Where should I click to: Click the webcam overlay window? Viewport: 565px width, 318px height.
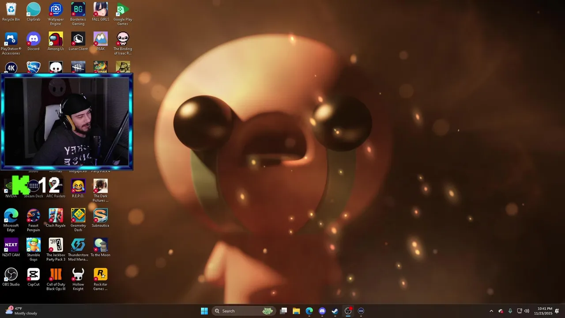[67, 122]
